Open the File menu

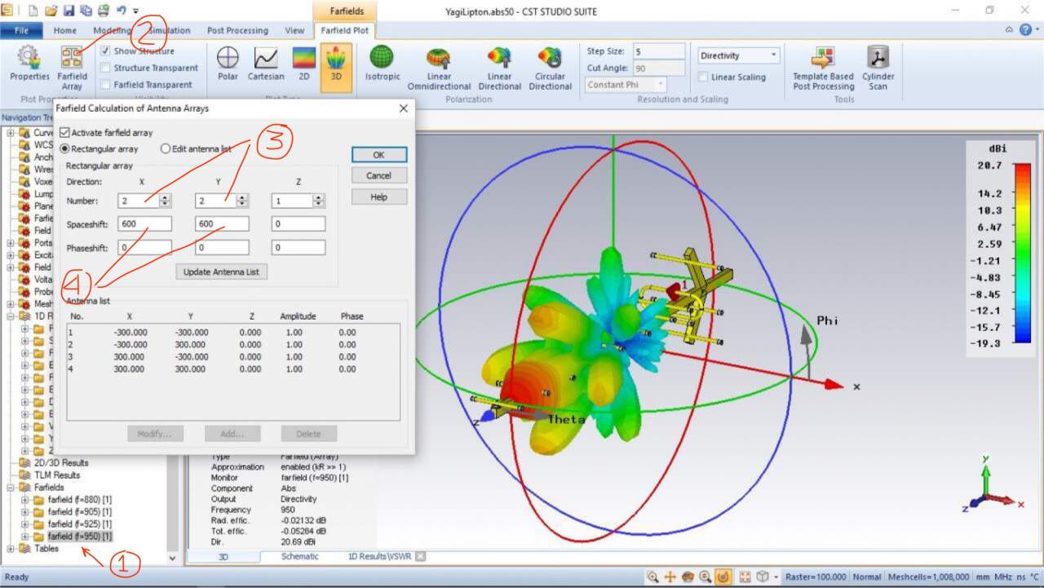pos(21,30)
